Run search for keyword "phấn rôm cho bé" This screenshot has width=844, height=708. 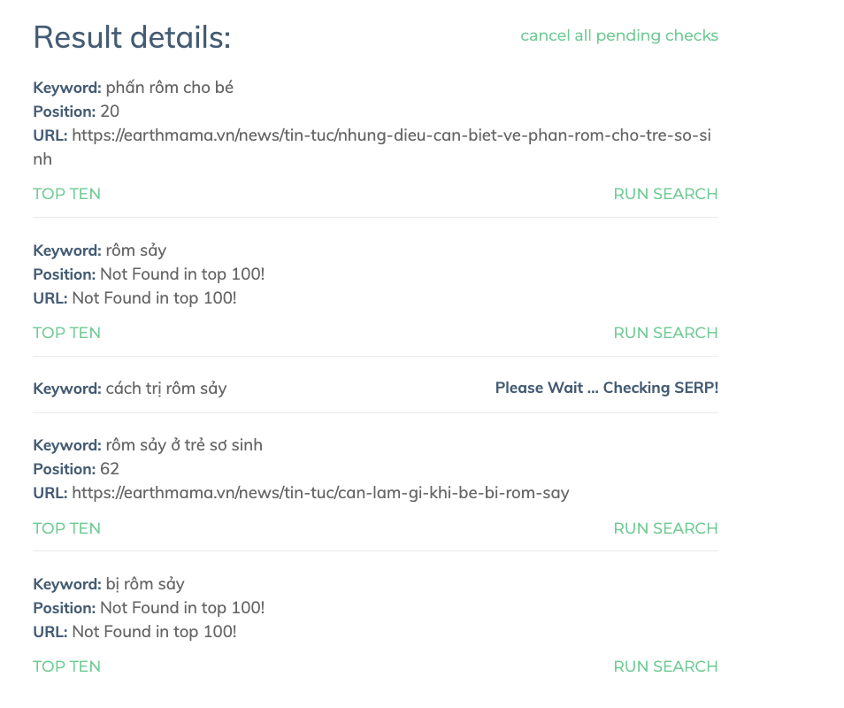pyautogui.click(x=666, y=194)
